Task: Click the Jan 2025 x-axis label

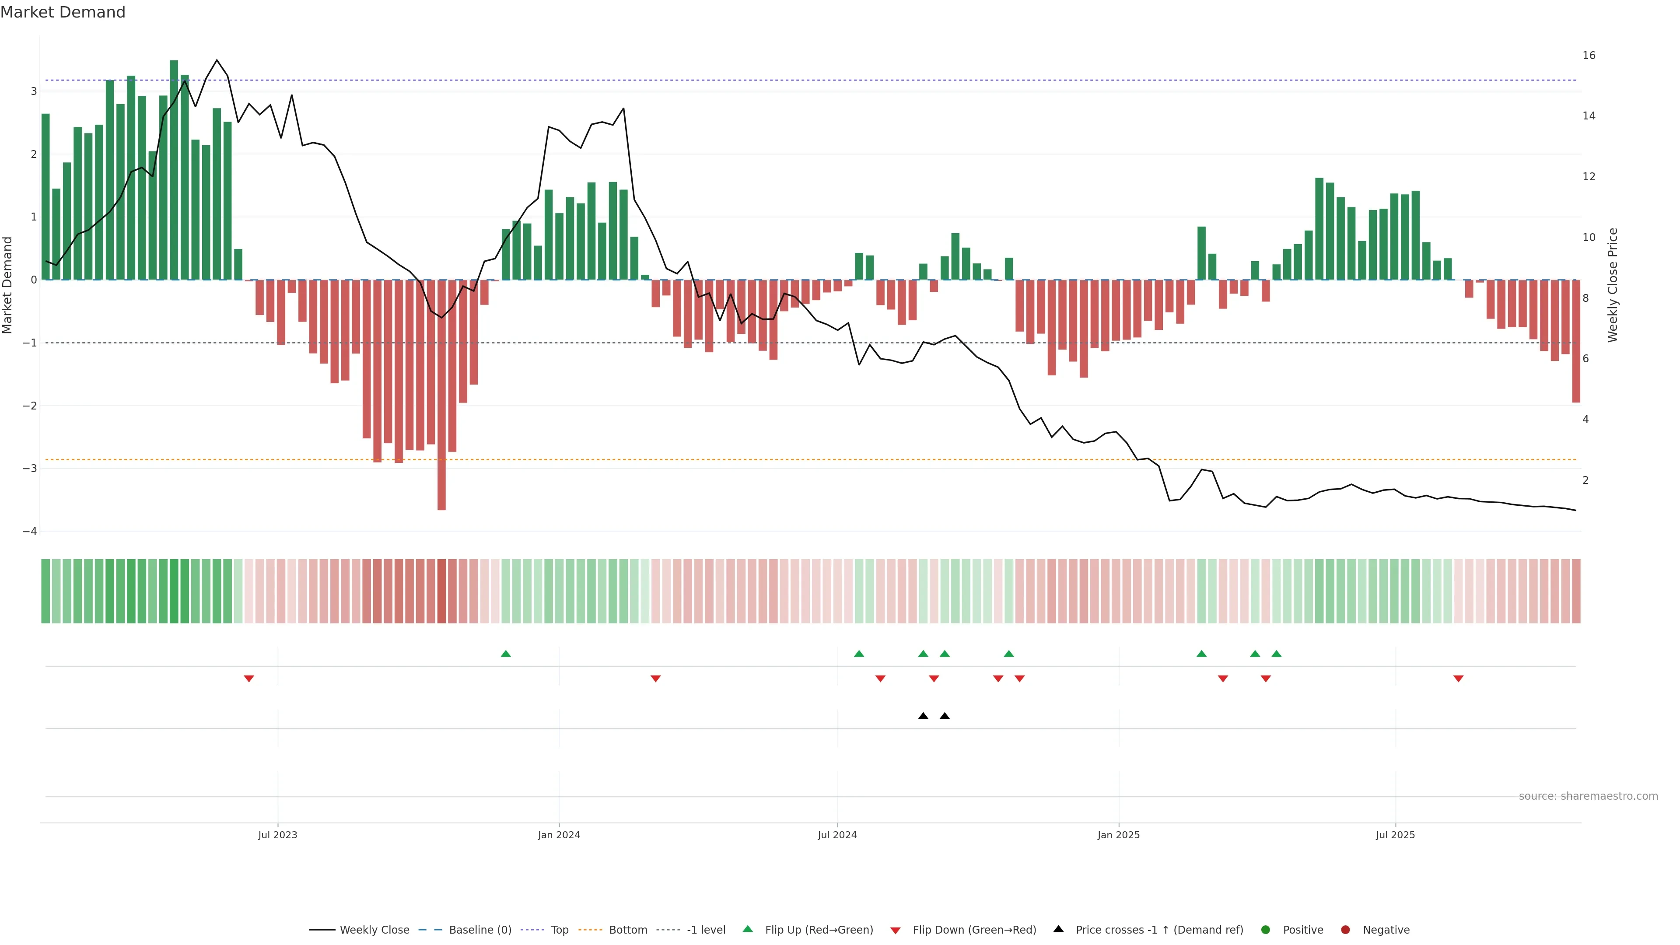Action: click(1119, 835)
